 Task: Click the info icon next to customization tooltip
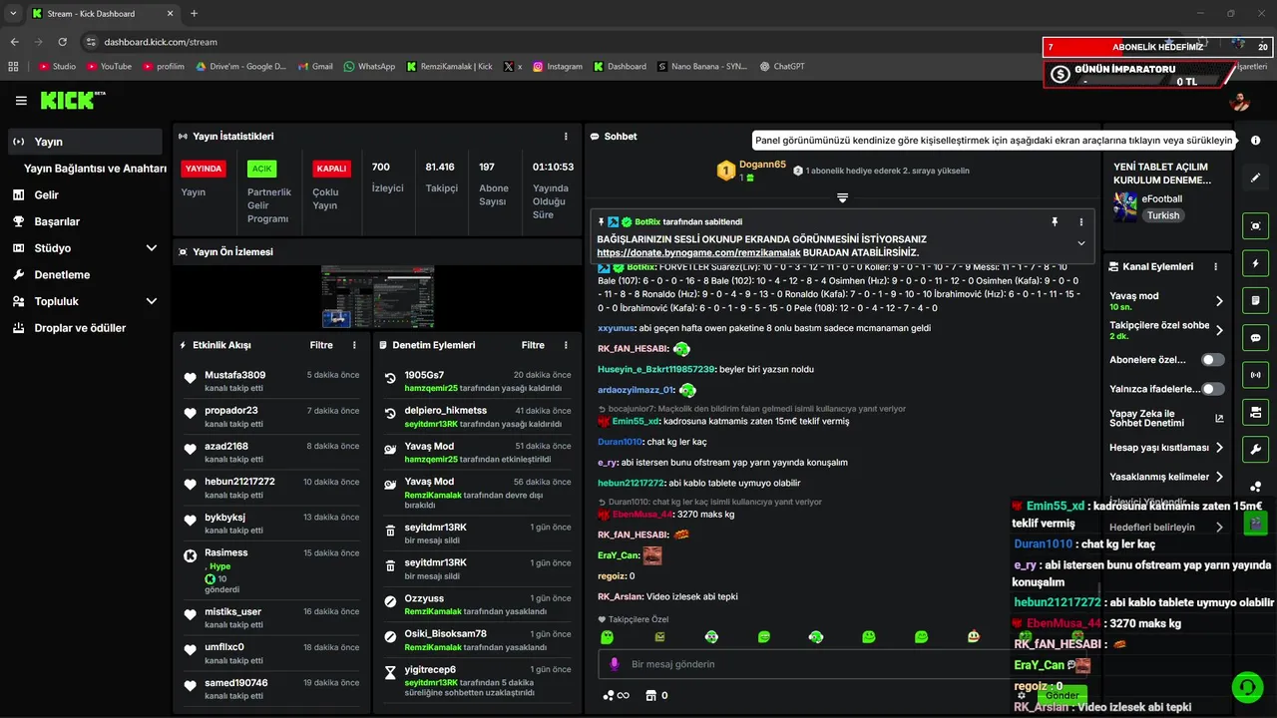1255,141
